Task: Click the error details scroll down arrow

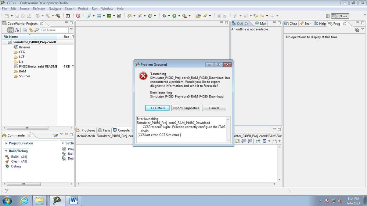Action: point(228,140)
